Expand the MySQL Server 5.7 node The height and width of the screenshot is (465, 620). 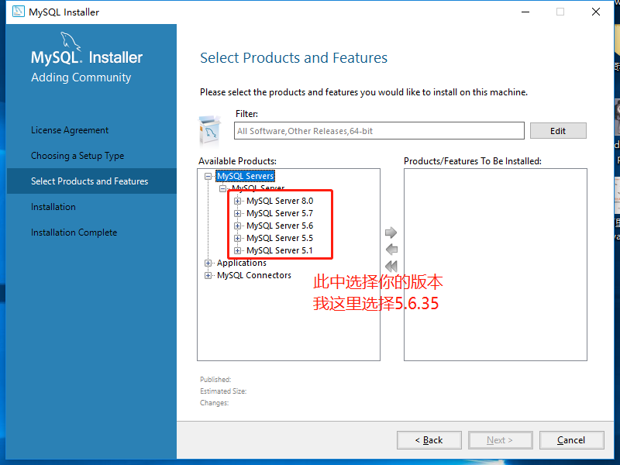[237, 214]
